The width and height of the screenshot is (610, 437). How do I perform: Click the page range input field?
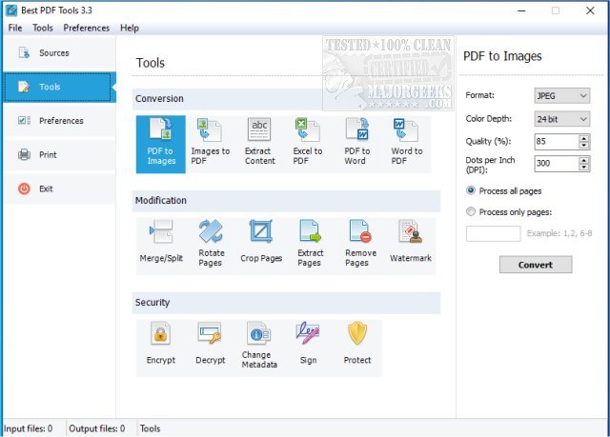coord(494,233)
